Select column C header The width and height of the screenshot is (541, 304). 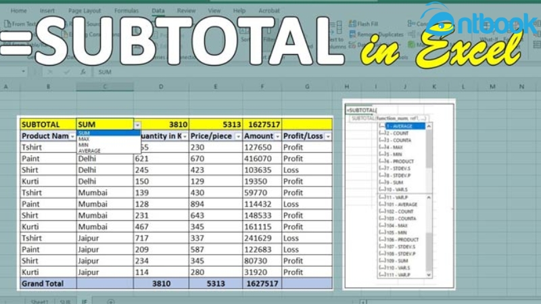pos(105,87)
